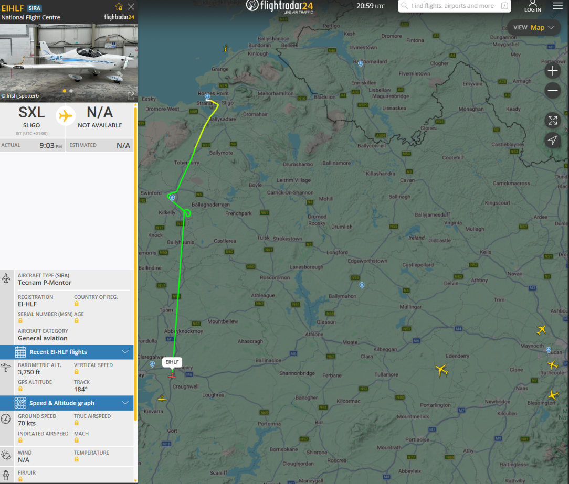This screenshot has width=569, height=484.
Task: Click the locked Country of Reg padlock
Action: tap(76, 304)
